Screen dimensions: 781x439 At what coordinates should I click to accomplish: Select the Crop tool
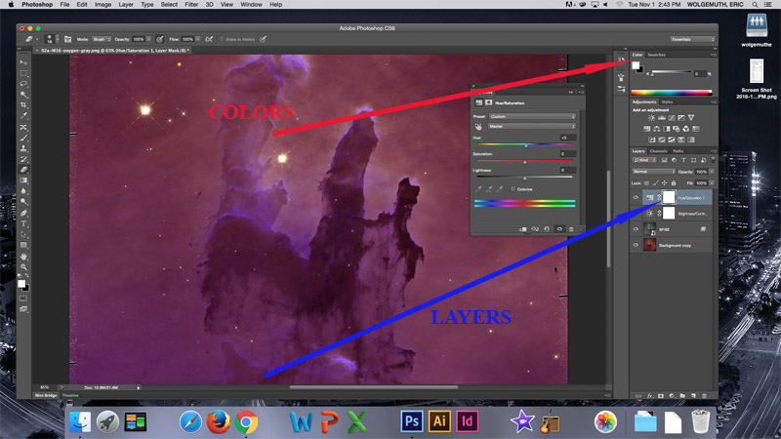point(23,106)
